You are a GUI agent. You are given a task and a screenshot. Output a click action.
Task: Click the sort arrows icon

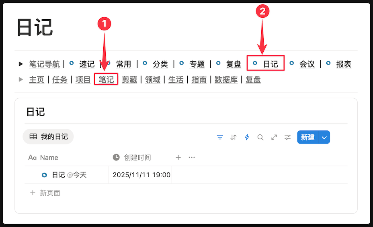pos(234,137)
